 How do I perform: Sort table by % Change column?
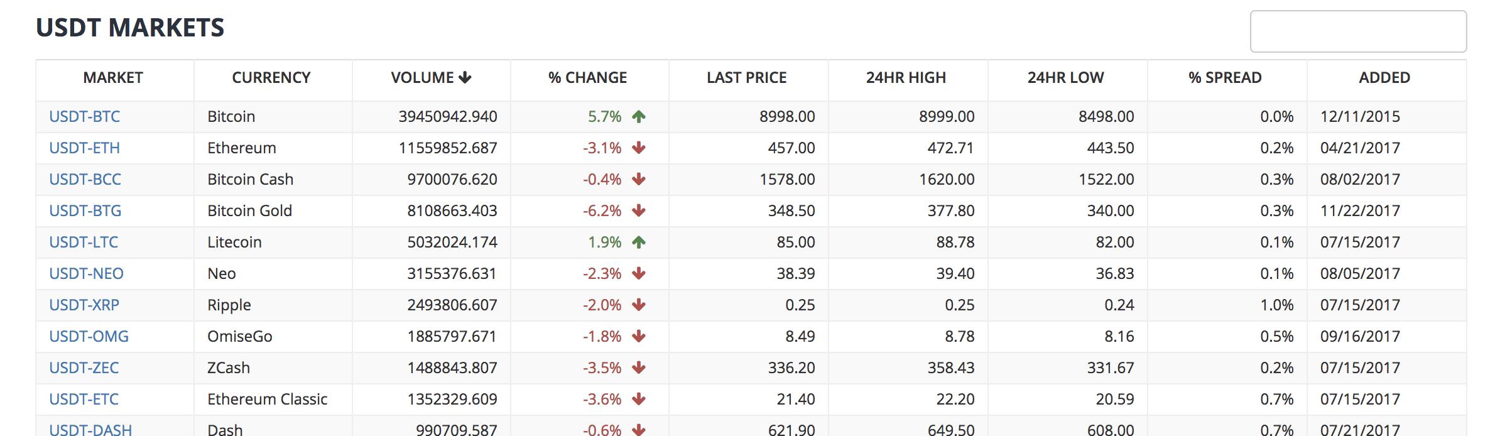click(x=587, y=78)
